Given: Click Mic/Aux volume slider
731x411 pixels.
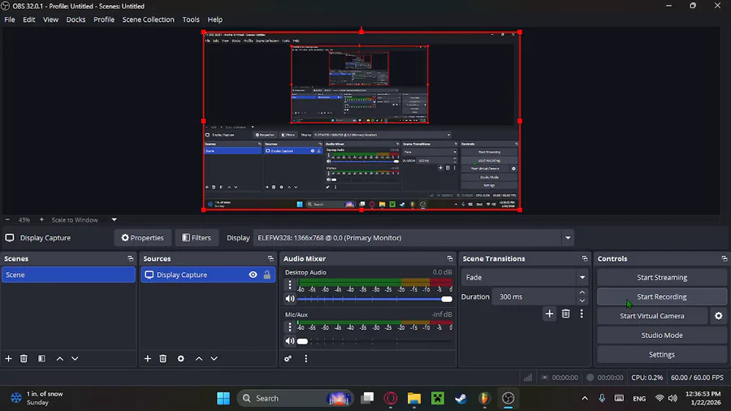Looking at the screenshot, I should coord(374,342).
